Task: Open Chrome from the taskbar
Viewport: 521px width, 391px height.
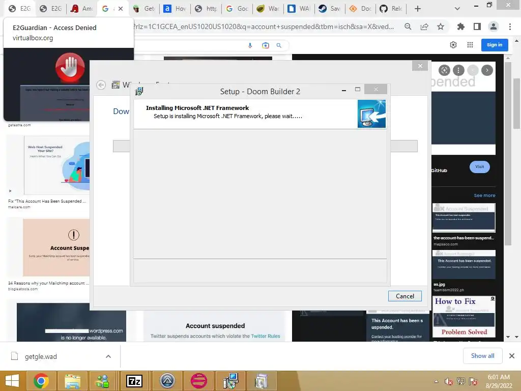Action: [41, 381]
